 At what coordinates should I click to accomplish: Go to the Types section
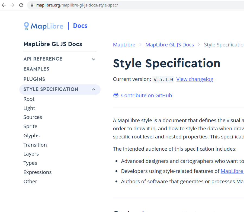click(30, 163)
